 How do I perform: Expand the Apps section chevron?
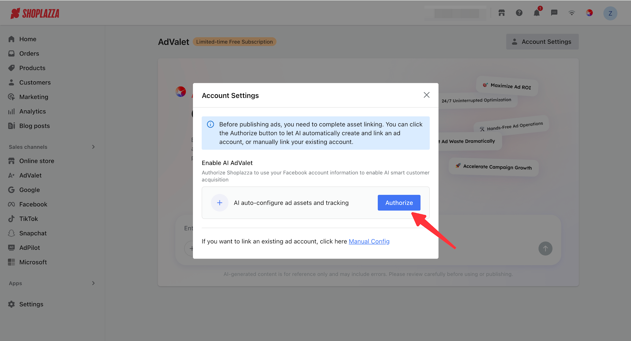[x=93, y=283]
